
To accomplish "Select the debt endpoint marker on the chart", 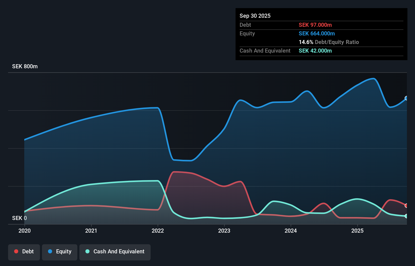I will (x=406, y=206).
